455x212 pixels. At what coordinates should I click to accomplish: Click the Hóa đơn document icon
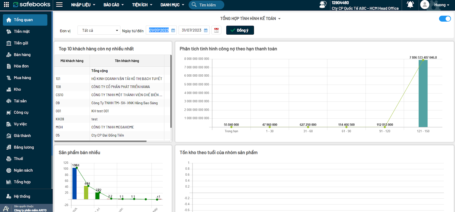[x=9, y=66]
